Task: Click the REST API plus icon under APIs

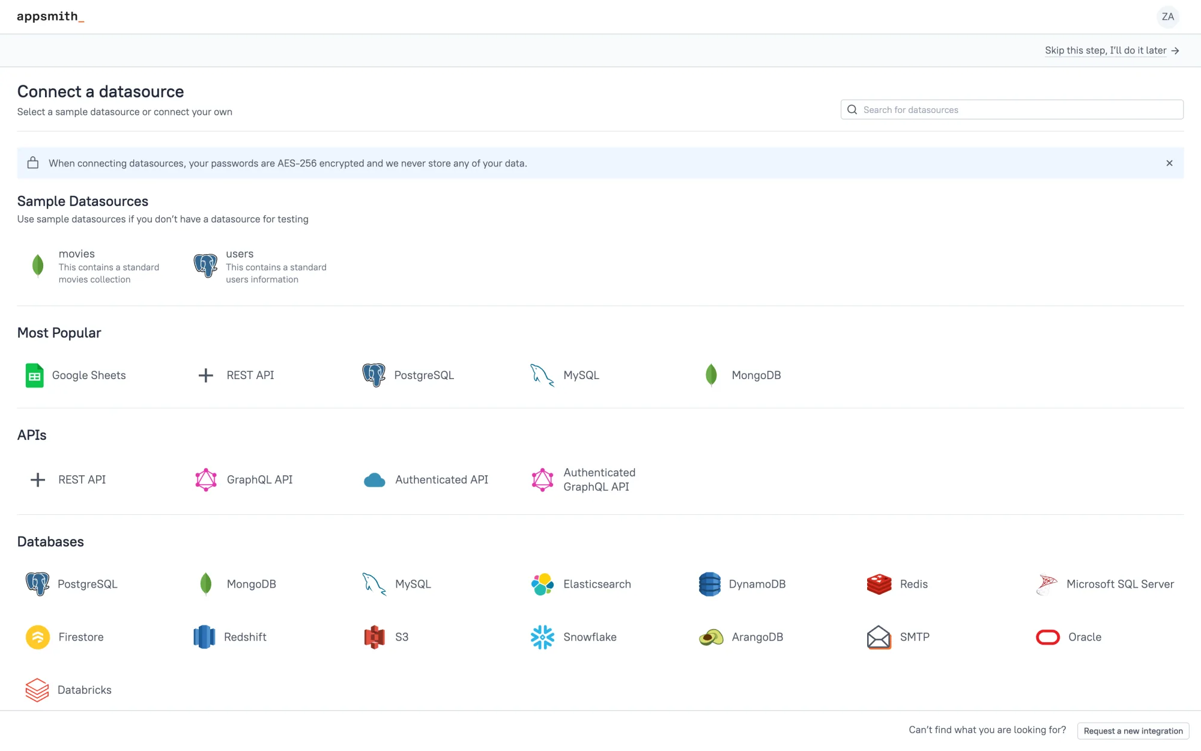Action: [38, 479]
